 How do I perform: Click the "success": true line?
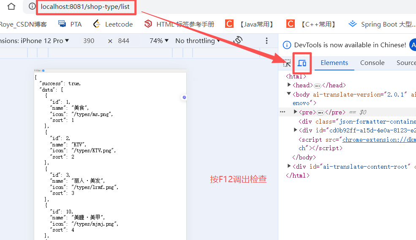(60, 84)
